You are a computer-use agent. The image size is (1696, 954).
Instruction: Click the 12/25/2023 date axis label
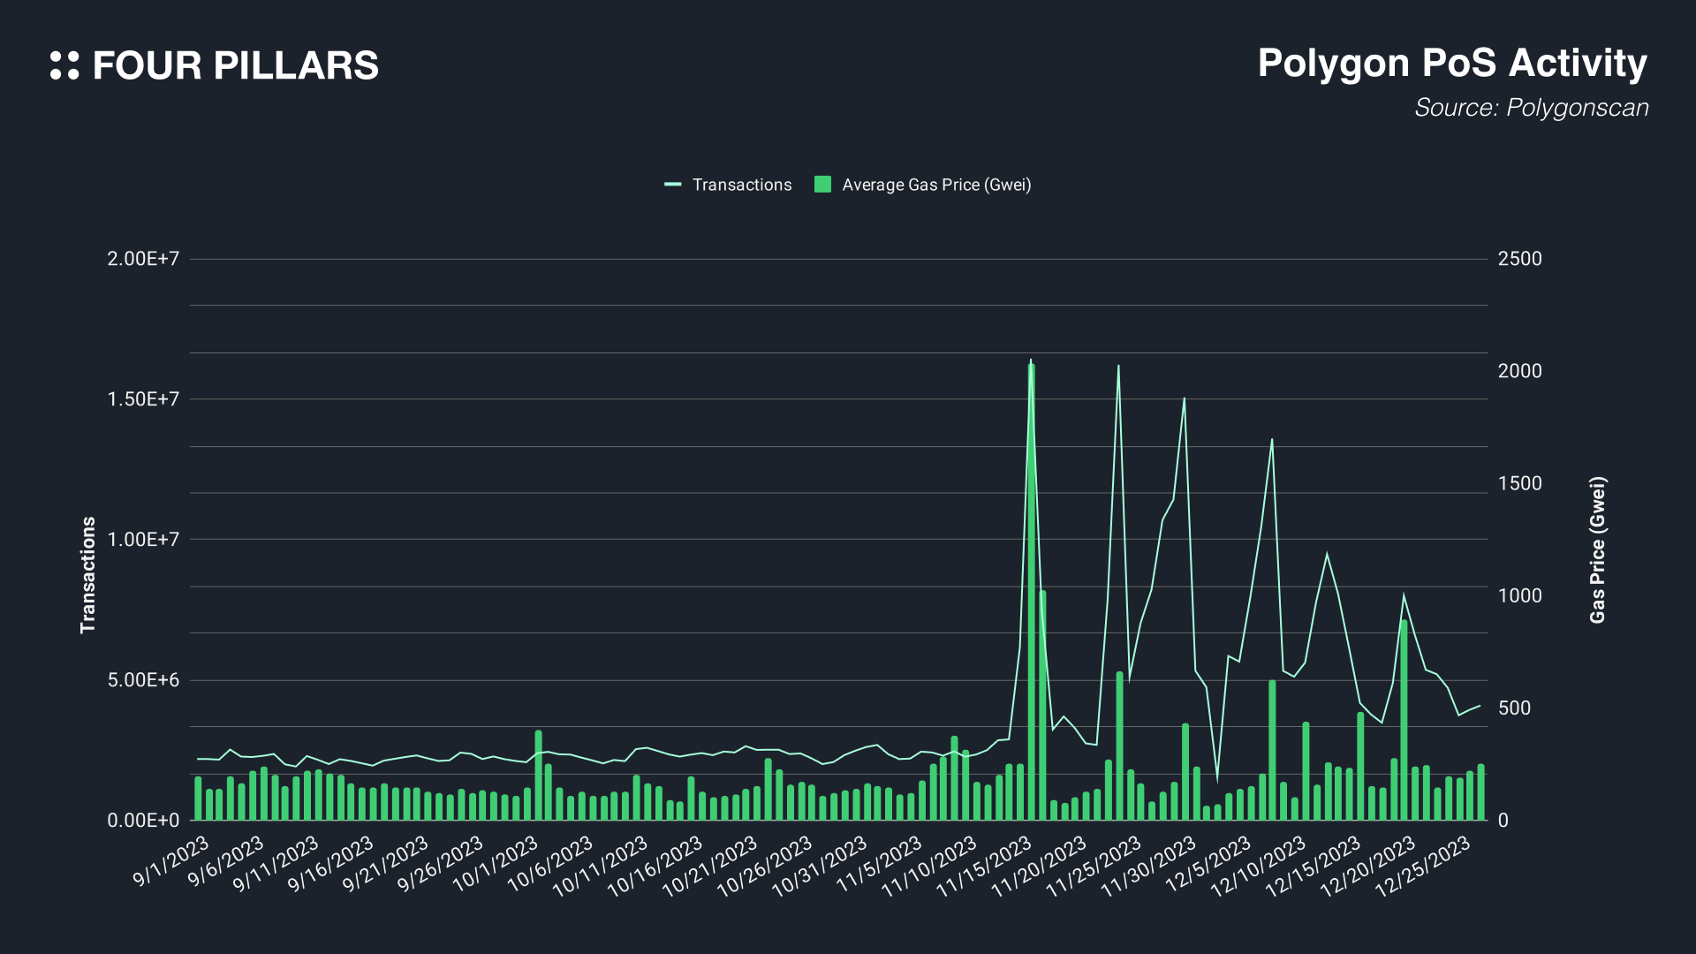coord(1424,867)
